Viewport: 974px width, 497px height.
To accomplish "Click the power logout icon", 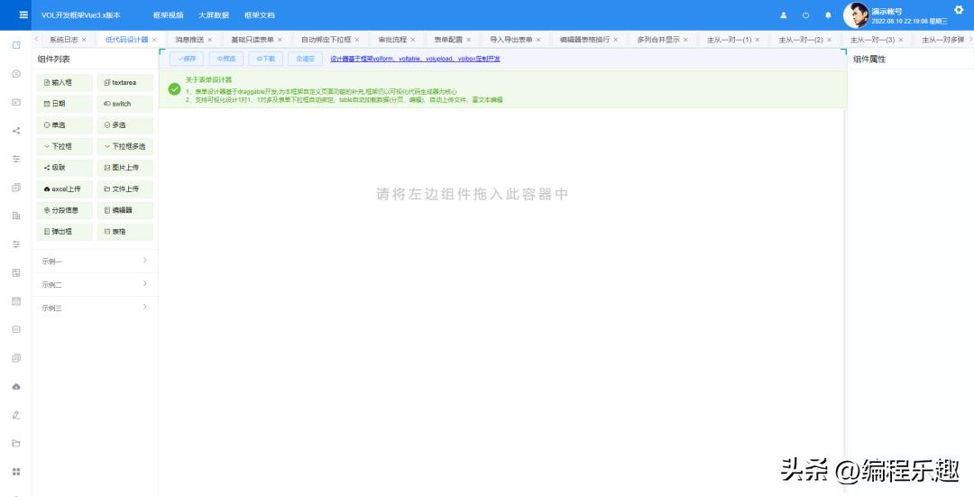I will point(805,15).
